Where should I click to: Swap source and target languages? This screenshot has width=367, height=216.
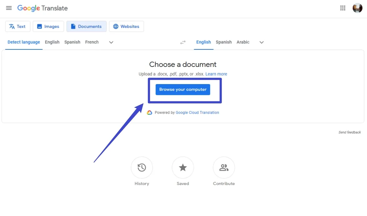click(183, 42)
